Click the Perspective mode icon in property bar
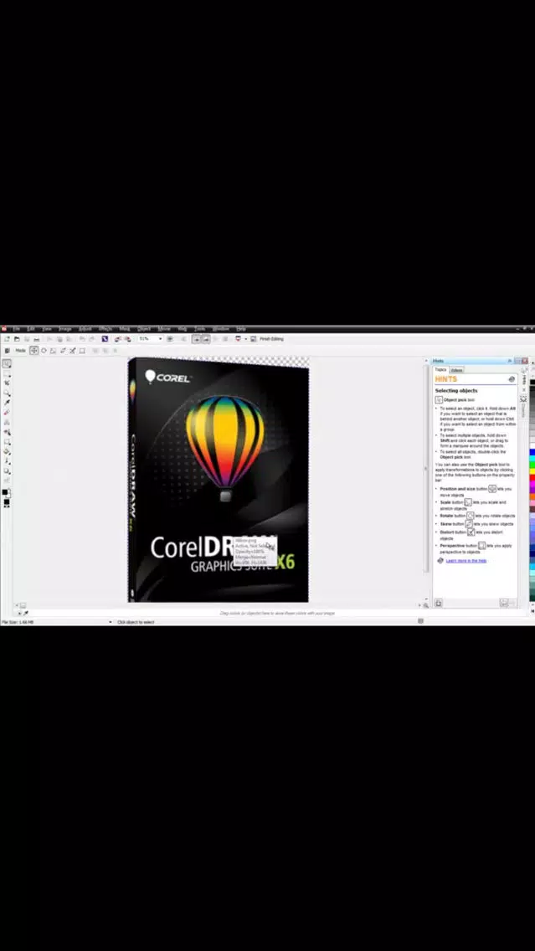The image size is (535, 951). tap(82, 351)
